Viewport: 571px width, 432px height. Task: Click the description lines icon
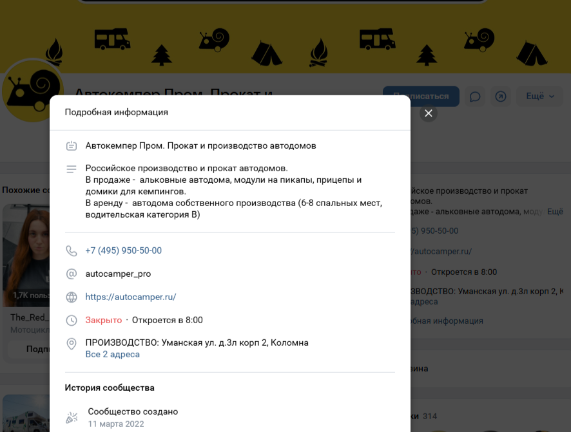[72, 169]
